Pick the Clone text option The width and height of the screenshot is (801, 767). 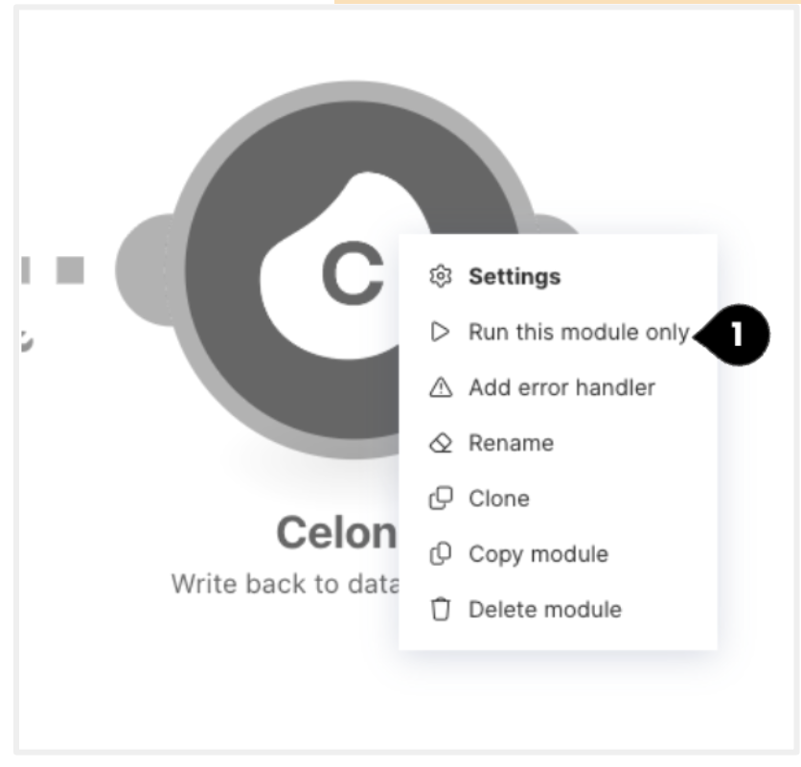[x=498, y=500]
